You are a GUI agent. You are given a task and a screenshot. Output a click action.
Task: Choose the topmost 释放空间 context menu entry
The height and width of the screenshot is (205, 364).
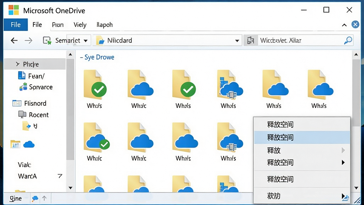tap(302, 125)
